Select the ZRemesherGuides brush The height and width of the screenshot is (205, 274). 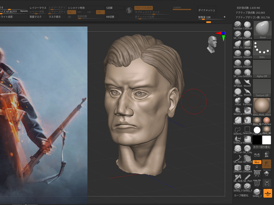coord(238,168)
